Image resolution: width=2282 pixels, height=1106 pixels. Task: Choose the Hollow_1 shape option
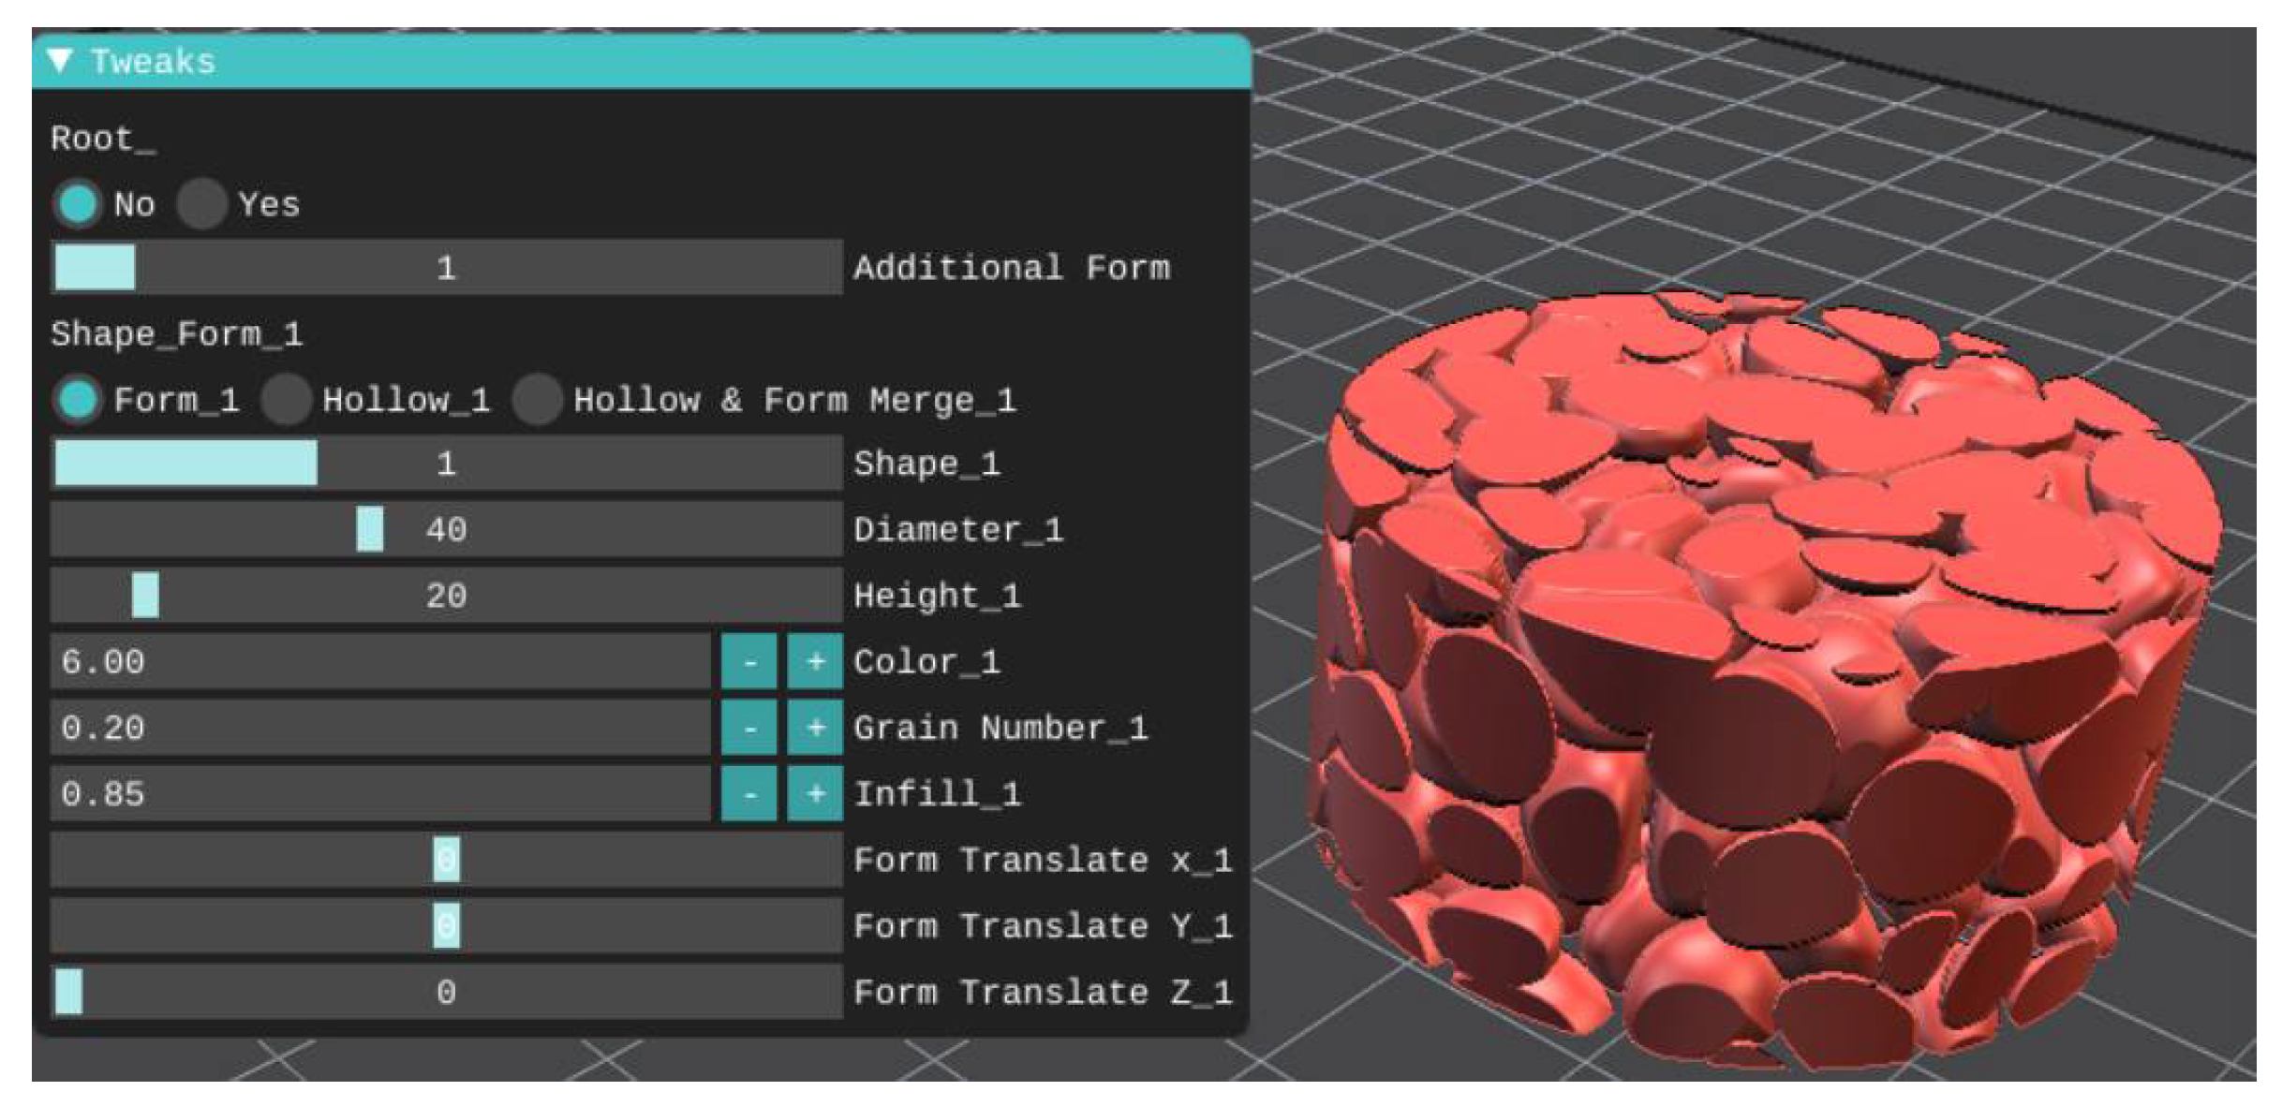pyautogui.click(x=287, y=400)
